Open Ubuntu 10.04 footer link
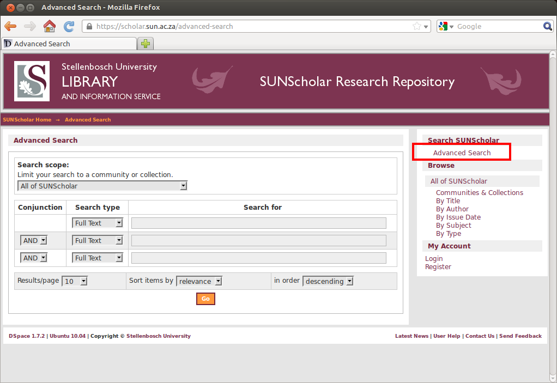 coord(68,336)
